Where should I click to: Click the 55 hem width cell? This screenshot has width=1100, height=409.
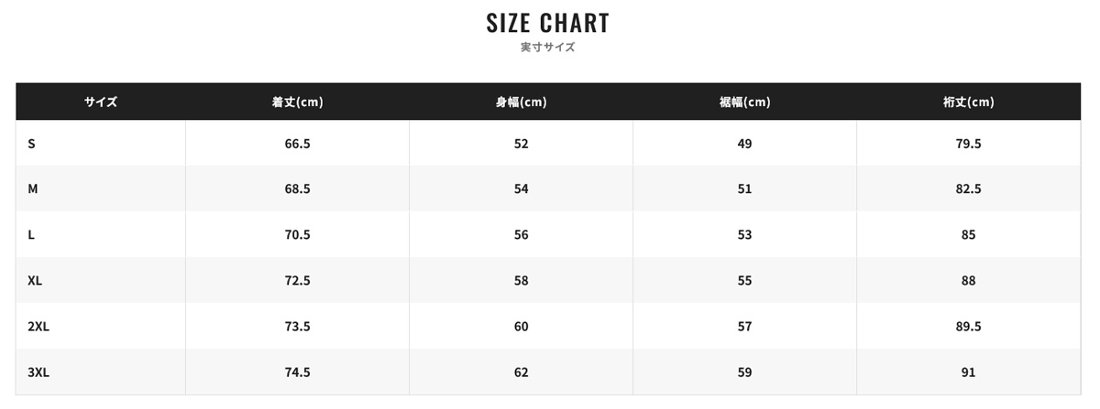(x=744, y=280)
